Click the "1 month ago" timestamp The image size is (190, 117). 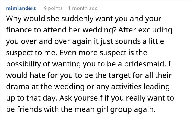pos(83,8)
